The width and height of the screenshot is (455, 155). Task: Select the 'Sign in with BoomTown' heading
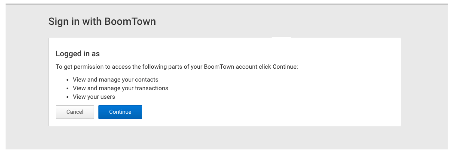point(102,21)
